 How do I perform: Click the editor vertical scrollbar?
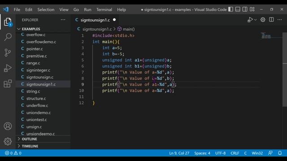[285, 69]
